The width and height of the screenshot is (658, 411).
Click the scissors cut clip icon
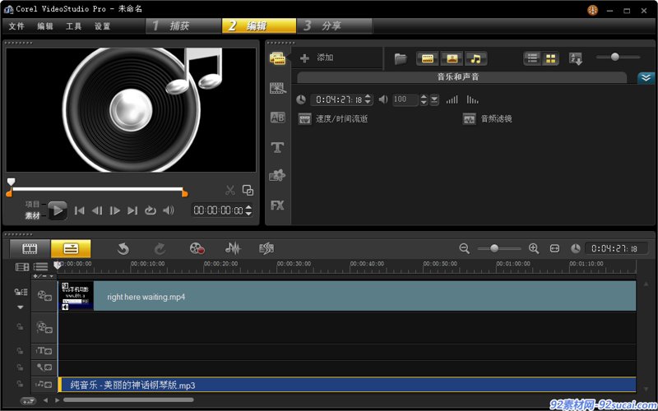(230, 191)
